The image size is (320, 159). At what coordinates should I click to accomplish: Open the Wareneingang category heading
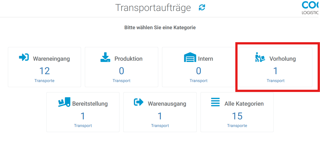pyautogui.click(x=51, y=59)
